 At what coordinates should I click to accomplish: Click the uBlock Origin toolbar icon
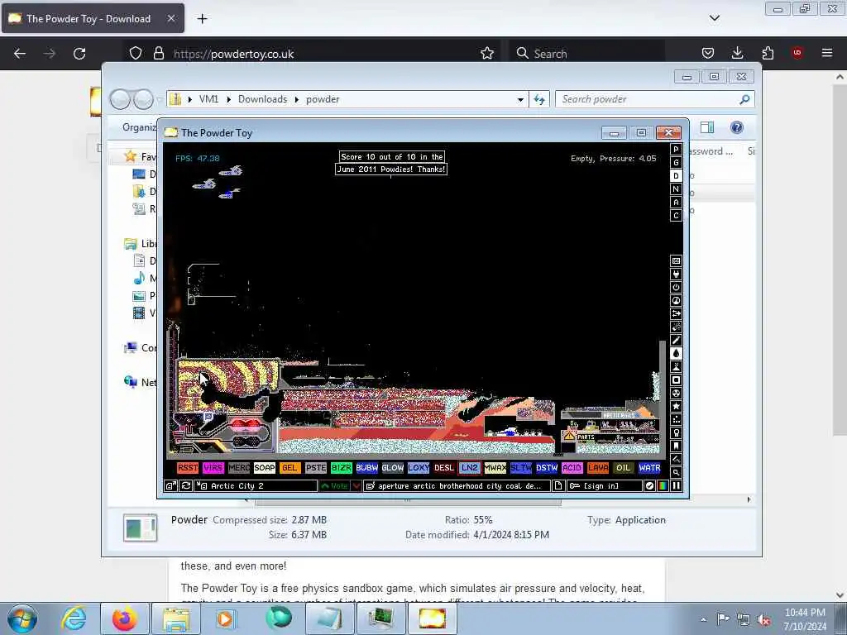point(797,53)
